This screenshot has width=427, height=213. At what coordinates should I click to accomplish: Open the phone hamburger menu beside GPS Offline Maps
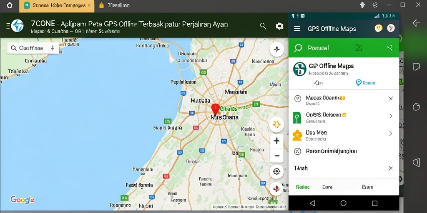pyautogui.click(x=297, y=29)
